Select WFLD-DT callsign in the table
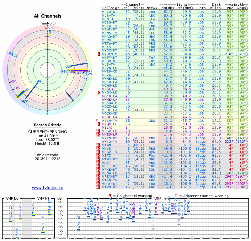The image size is (251, 241). click(x=109, y=12)
